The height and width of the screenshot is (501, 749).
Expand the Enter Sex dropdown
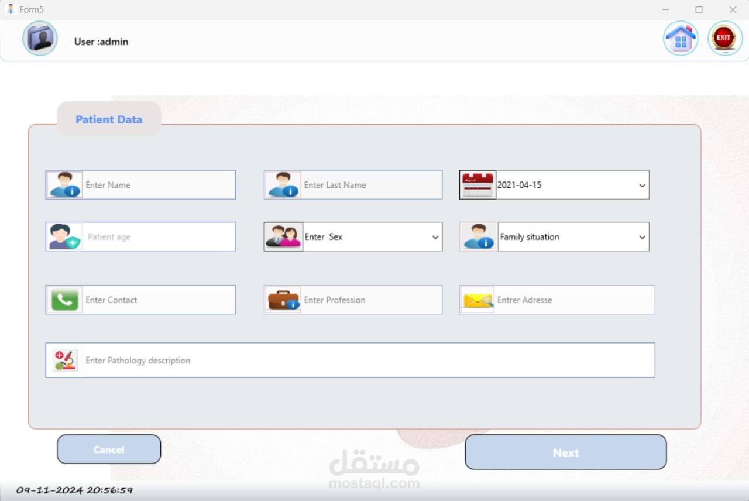[435, 237]
